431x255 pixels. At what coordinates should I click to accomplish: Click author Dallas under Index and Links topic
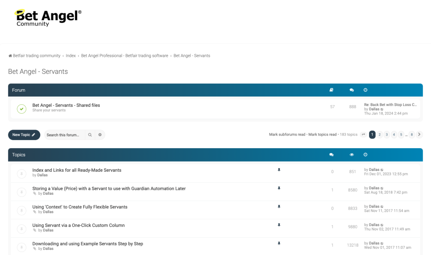43,175
